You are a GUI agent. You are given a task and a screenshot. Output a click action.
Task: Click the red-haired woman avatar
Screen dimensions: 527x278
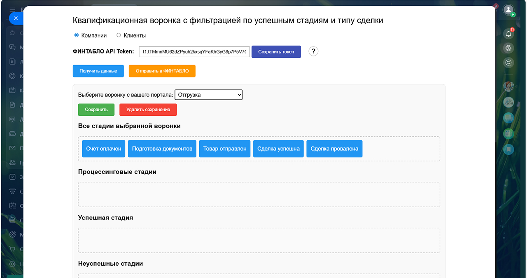pos(509,86)
